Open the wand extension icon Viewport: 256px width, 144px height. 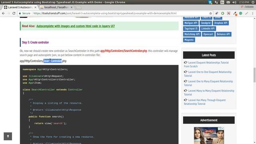217,13
